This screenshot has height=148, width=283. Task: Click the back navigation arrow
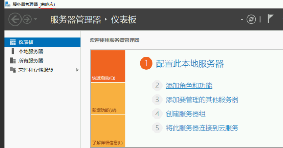[x=15, y=19]
